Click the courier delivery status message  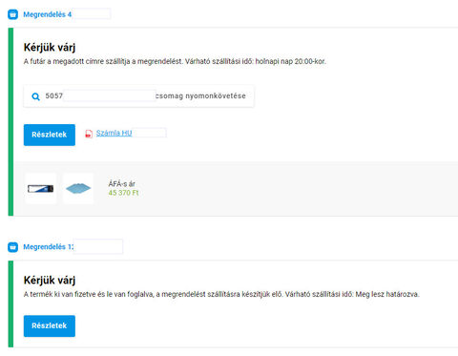click(x=175, y=61)
